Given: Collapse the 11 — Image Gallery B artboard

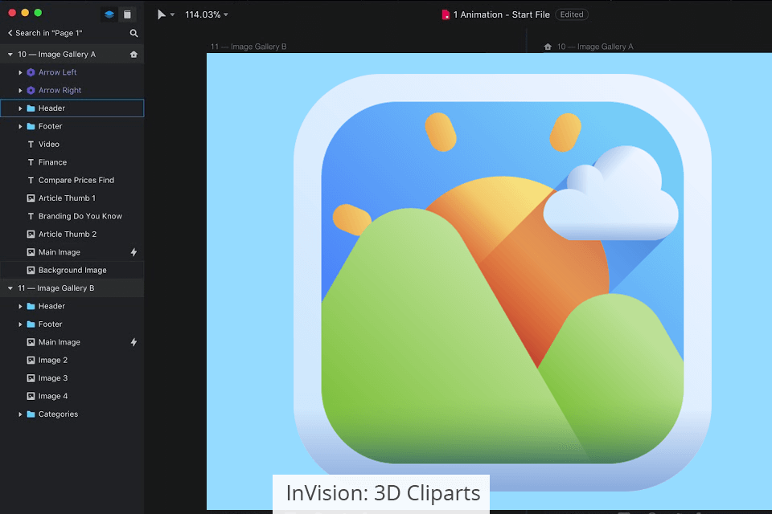Looking at the screenshot, I should click(10, 288).
